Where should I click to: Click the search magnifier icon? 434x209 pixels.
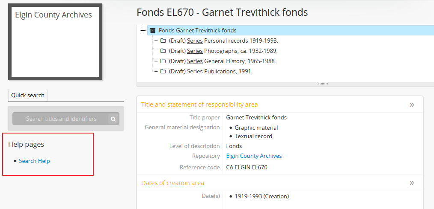point(113,119)
